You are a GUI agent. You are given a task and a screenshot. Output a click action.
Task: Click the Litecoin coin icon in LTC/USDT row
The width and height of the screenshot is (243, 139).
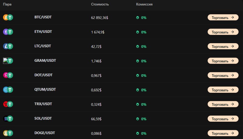coord(5,46)
